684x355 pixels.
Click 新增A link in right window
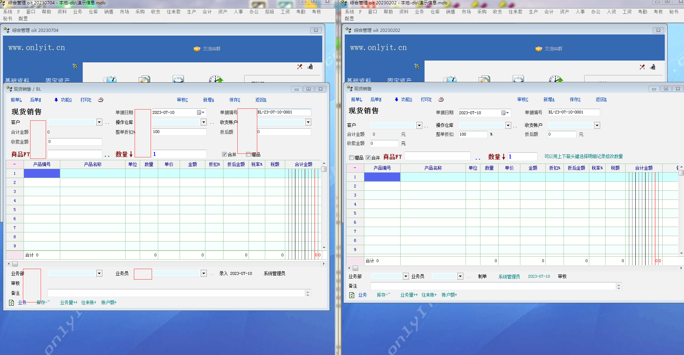[549, 99]
